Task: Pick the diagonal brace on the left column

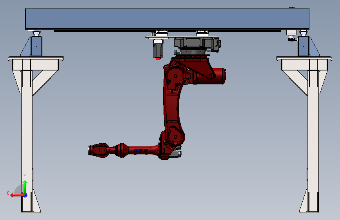Action: pyautogui.click(x=45, y=83)
